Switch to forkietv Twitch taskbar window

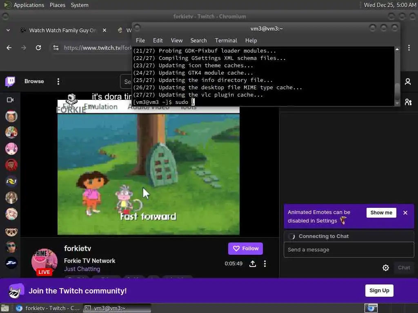pos(48,308)
